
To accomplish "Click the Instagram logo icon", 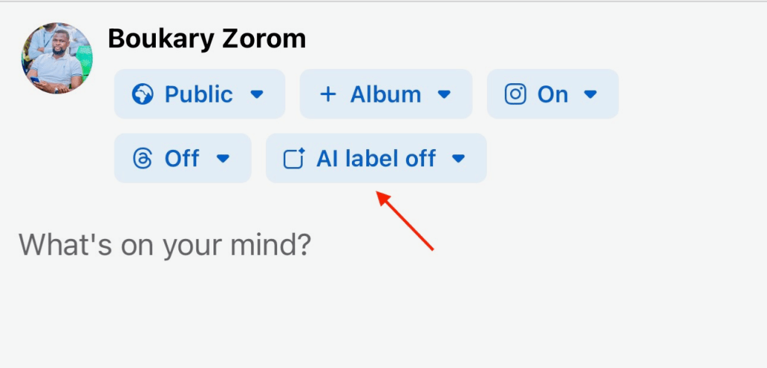I will [515, 94].
